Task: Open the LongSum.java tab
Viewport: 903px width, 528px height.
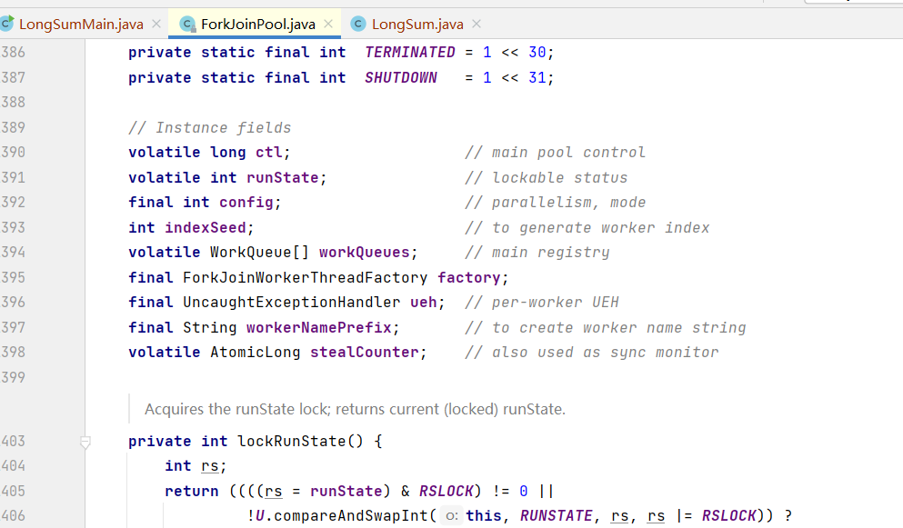Action: pyautogui.click(x=417, y=25)
